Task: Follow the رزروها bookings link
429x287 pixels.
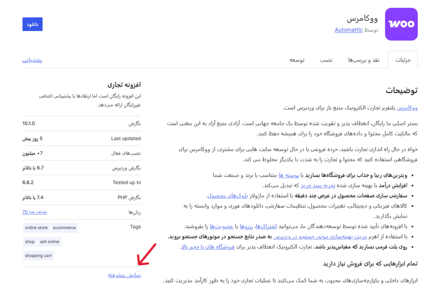Action: click(x=246, y=227)
